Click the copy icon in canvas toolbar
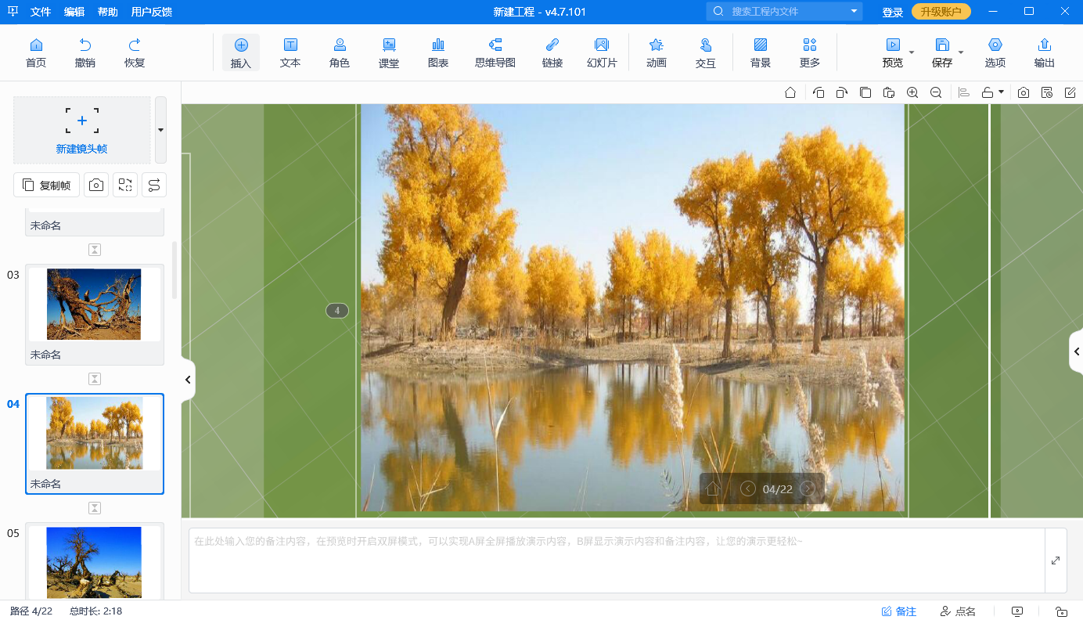Screen dimensions: 1083x620 coord(865,92)
